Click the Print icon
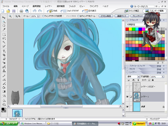The height and width of the screenshot is (126, 168). point(21,11)
